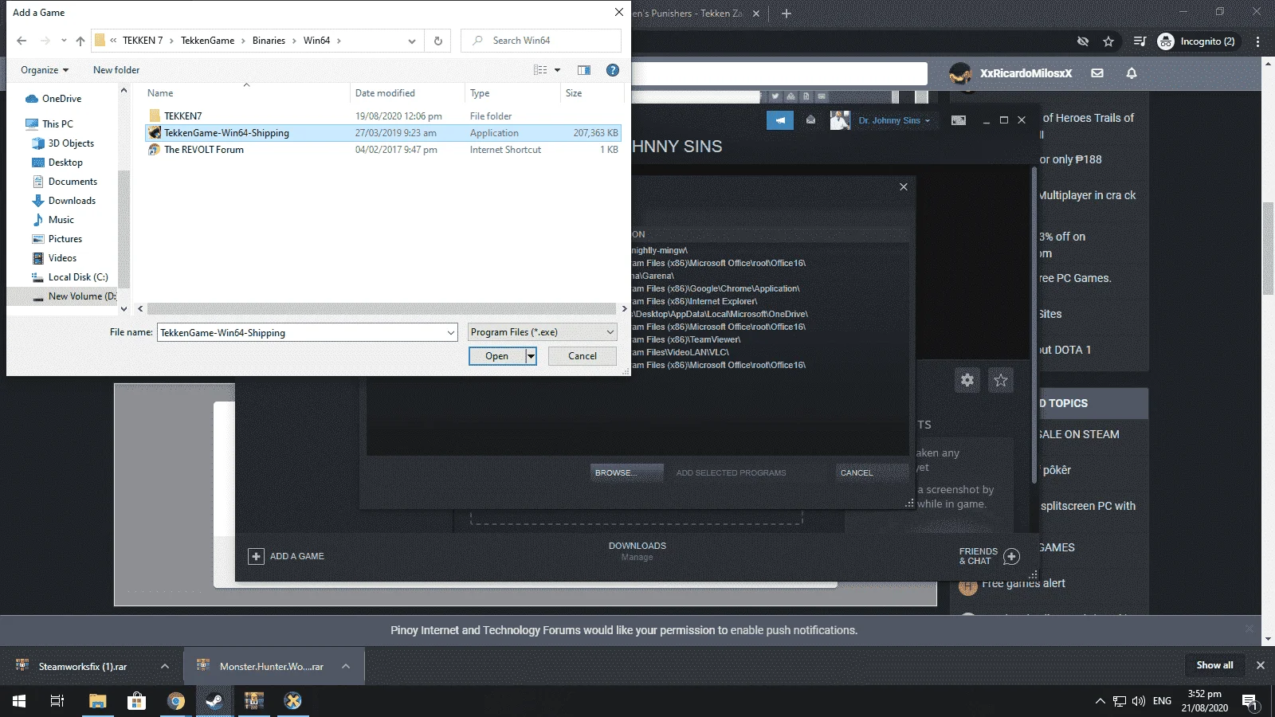
Task: Open recent locations dropdown arrow
Action: click(x=64, y=41)
